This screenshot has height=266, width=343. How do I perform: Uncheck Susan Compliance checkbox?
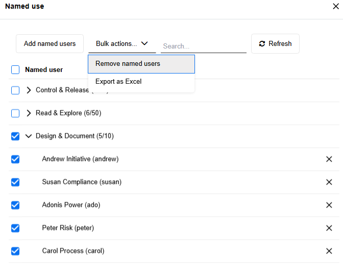pyautogui.click(x=15, y=182)
